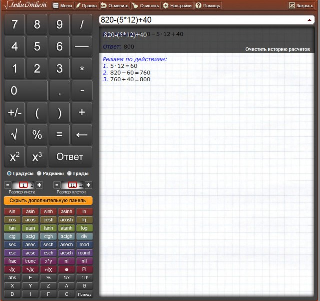Collapse panel via Скрыть дополнительную панель
320x301 pixels.
pos(48,200)
